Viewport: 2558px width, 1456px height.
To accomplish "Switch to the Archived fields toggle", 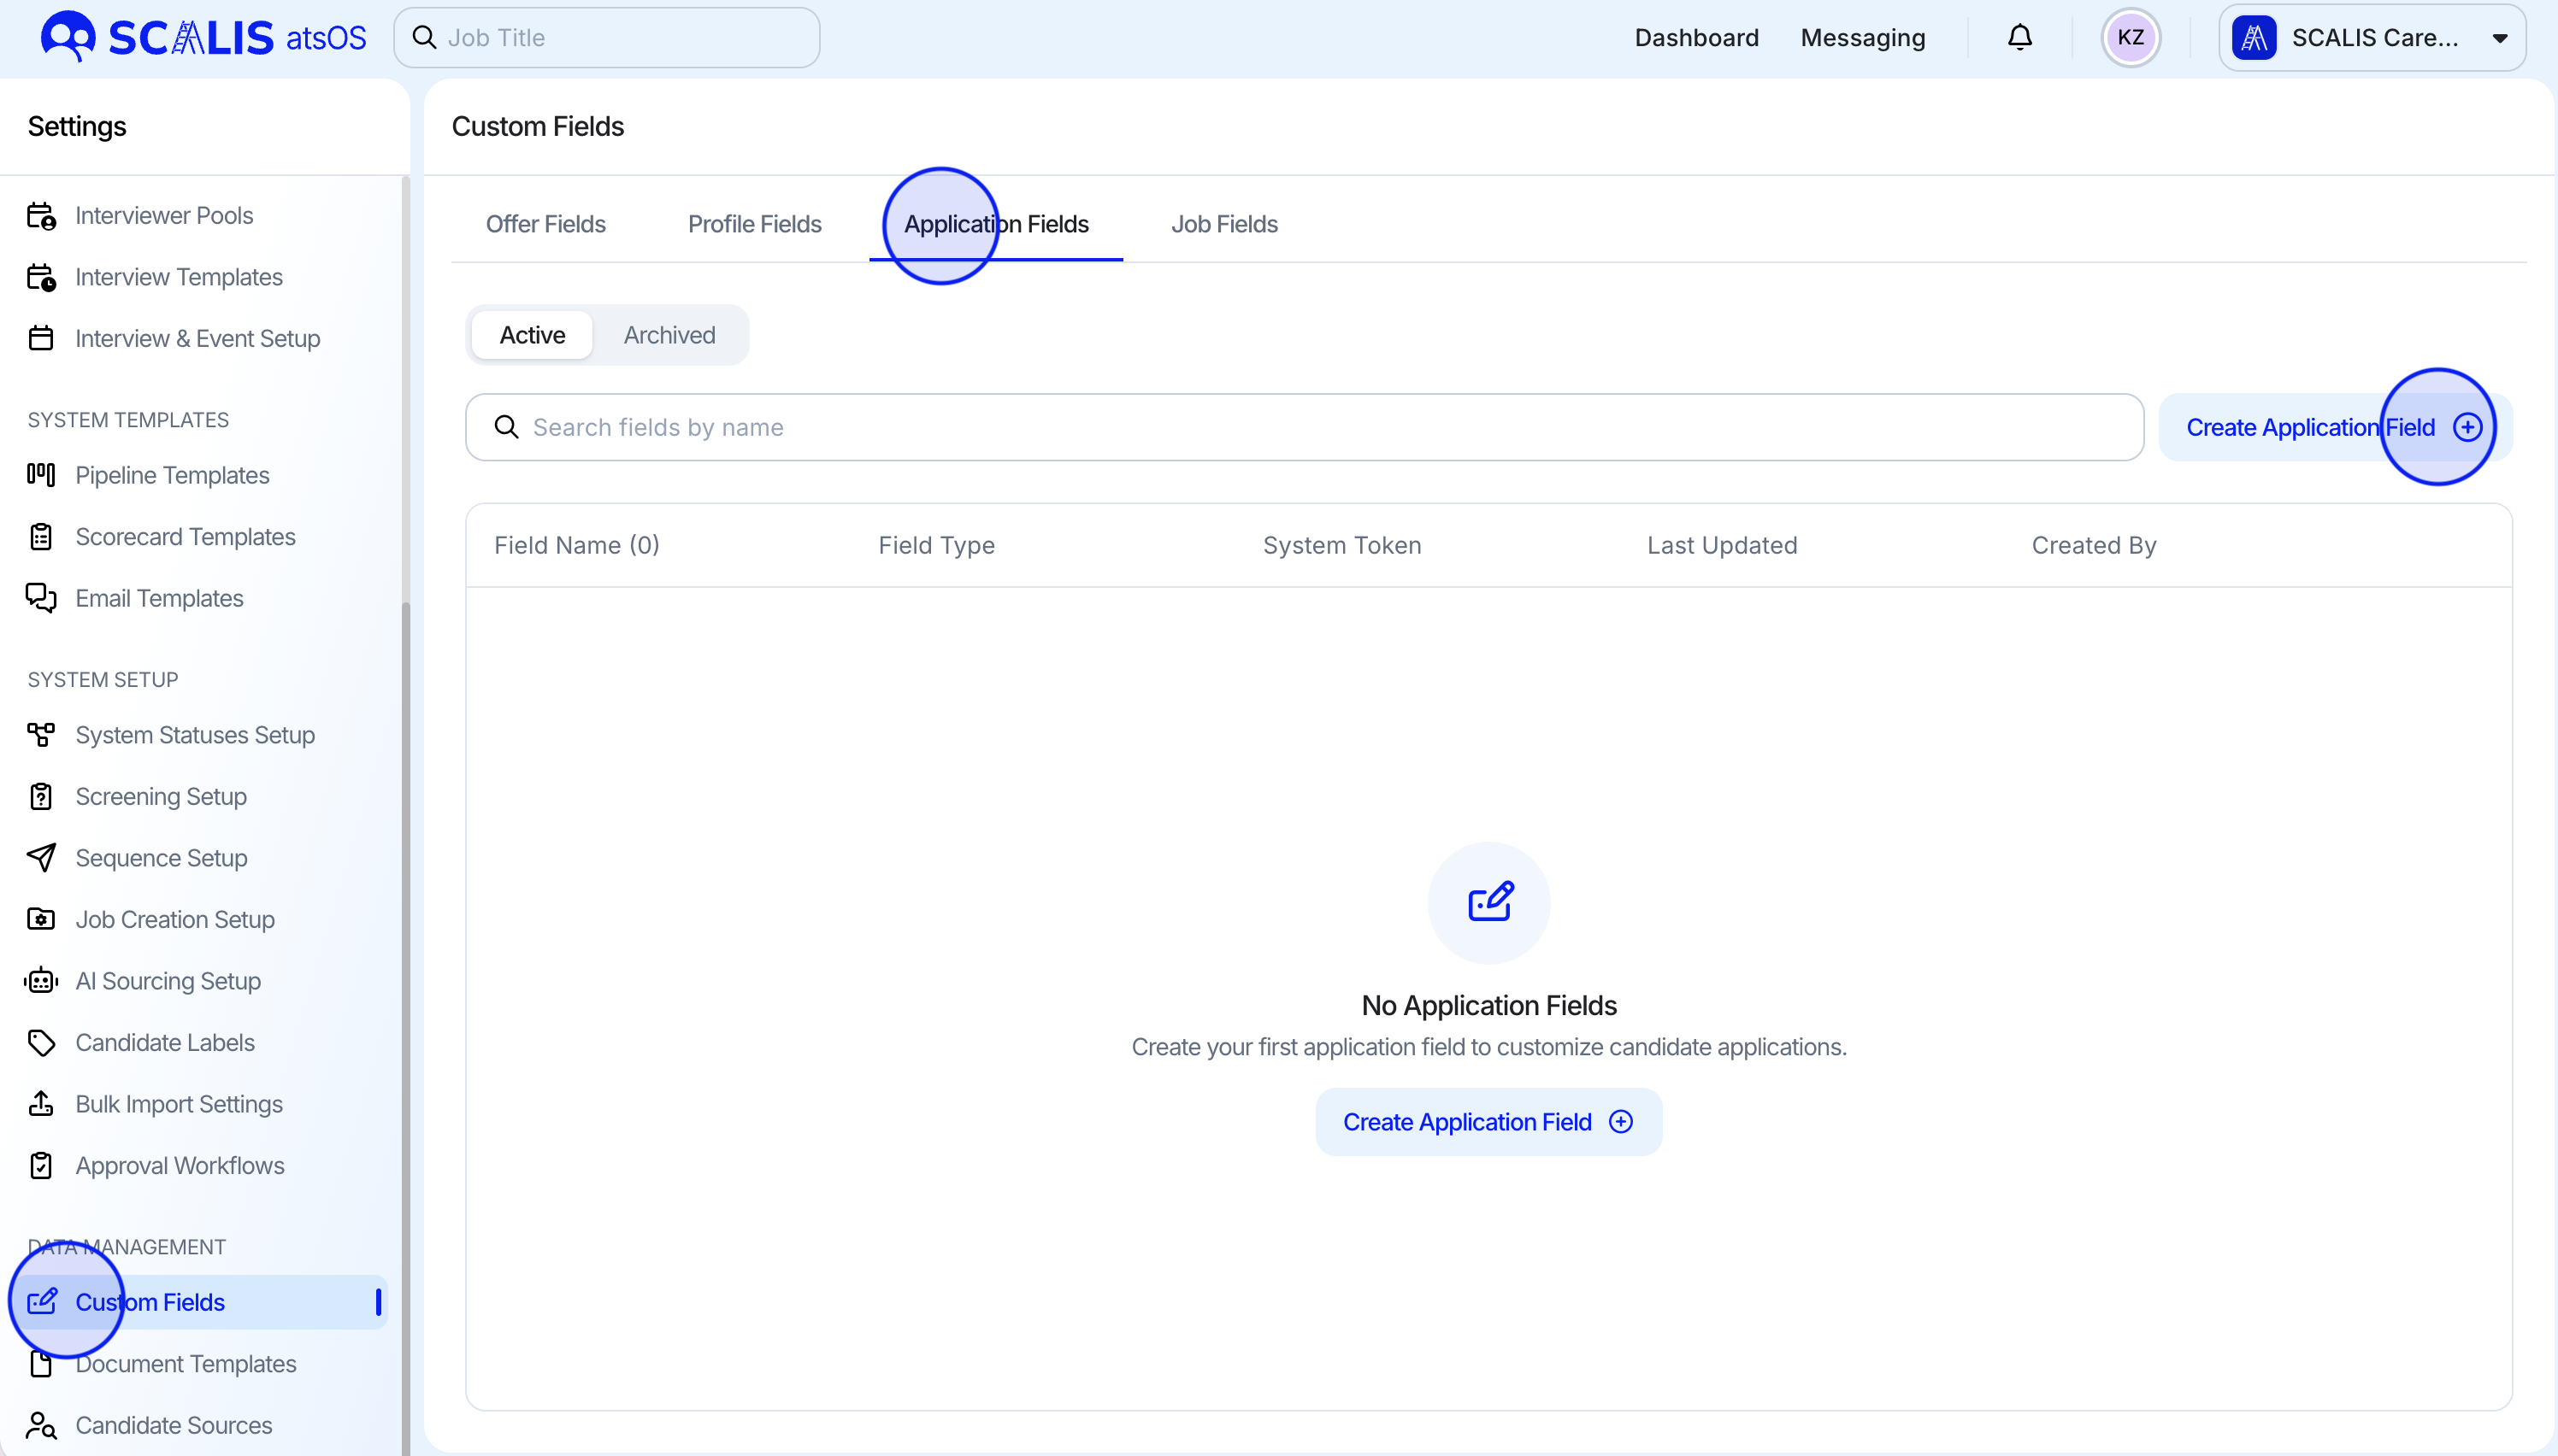I will click(669, 335).
